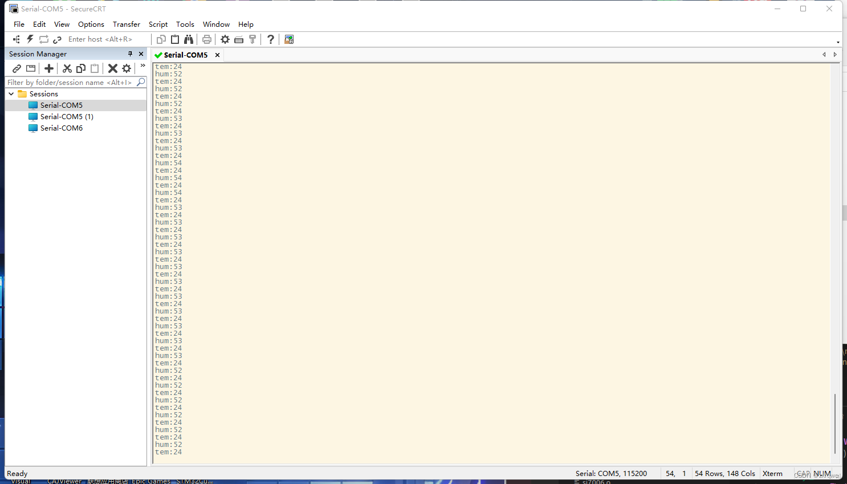
Task: Open the Tools menu
Action: pyautogui.click(x=185, y=24)
